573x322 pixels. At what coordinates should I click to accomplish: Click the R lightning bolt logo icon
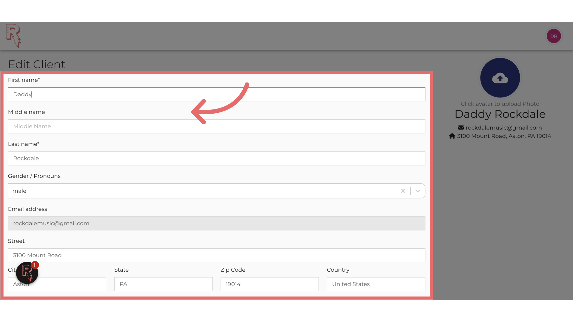(13, 36)
